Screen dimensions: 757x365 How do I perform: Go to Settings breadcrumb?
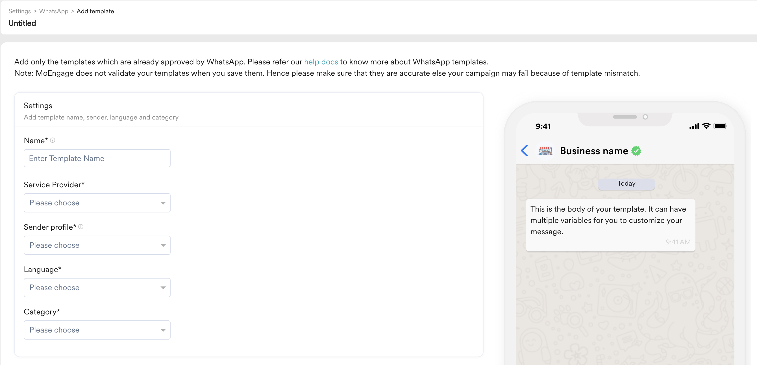(x=19, y=11)
